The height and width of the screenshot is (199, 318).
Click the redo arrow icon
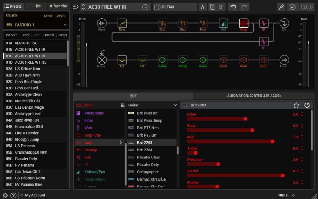[244, 7]
